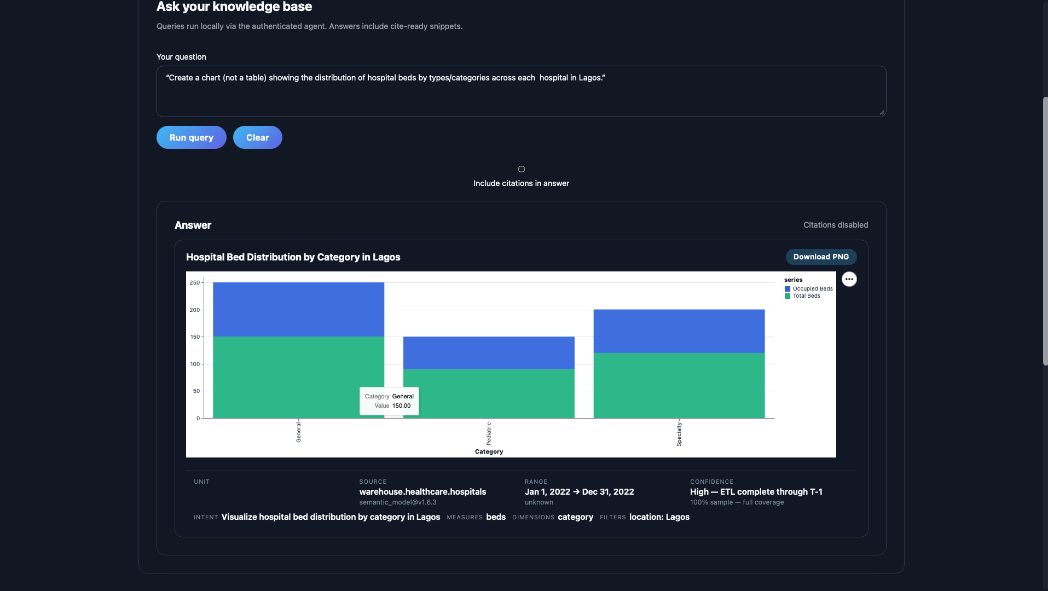
Task: Enable the Include citations checkbox
Action: 521,169
